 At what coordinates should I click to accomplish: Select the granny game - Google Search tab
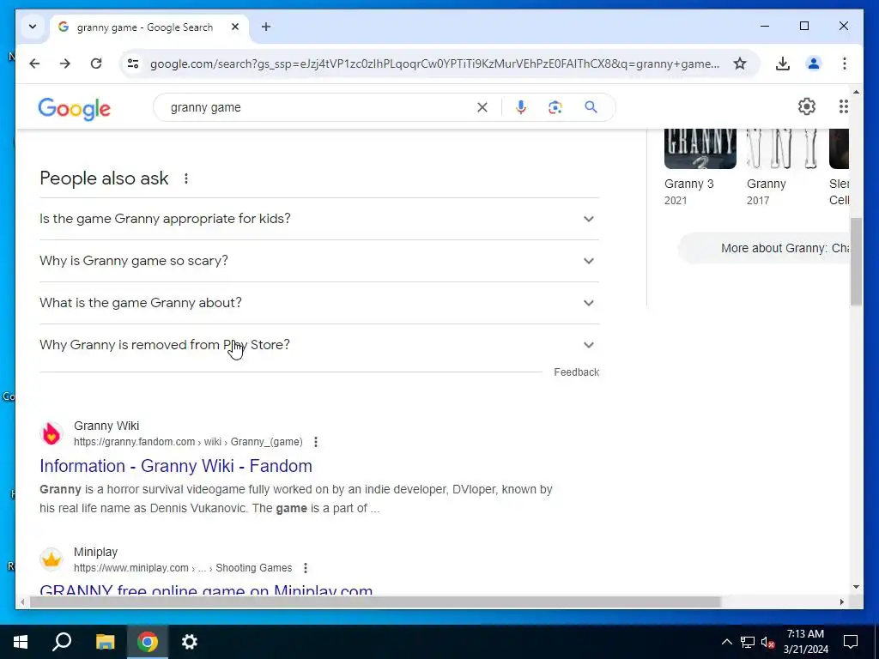click(x=149, y=27)
